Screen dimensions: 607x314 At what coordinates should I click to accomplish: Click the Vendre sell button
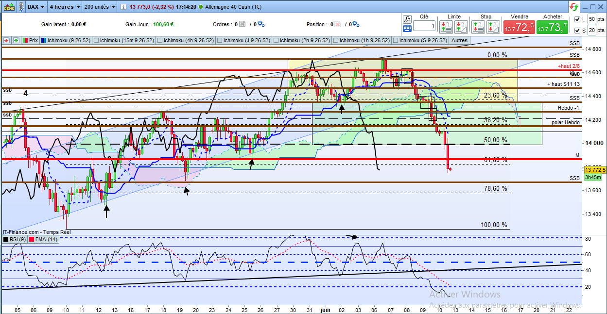click(520, 26)
